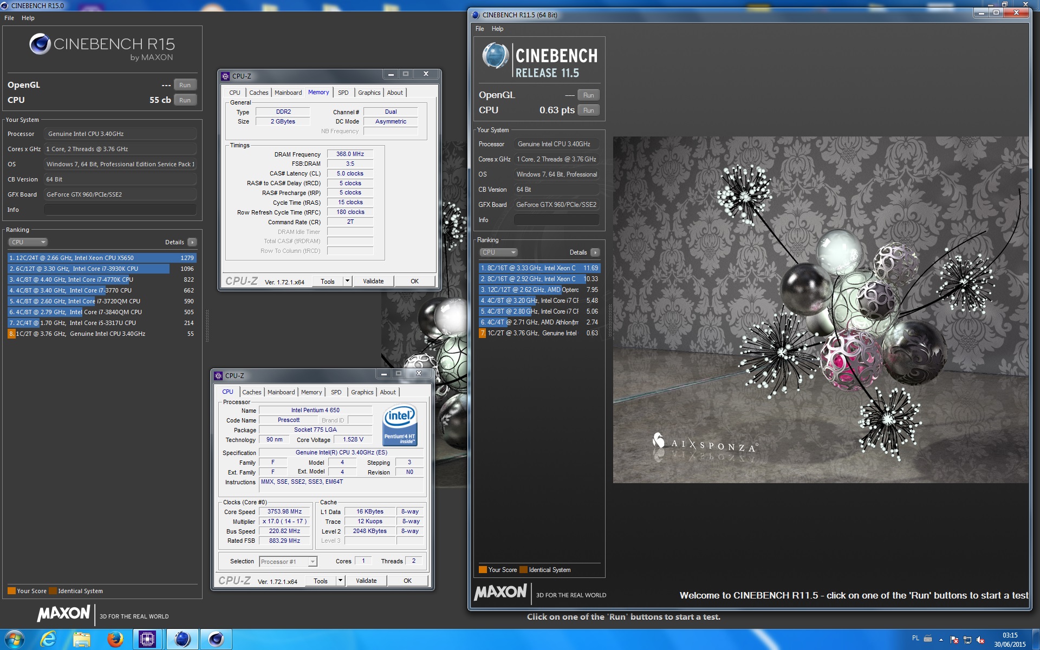Expand Details arrow in Cinebench R11.5 ranking
Image resolution: width=1040 pixels, height=650 pixels.
coord(595,252)
